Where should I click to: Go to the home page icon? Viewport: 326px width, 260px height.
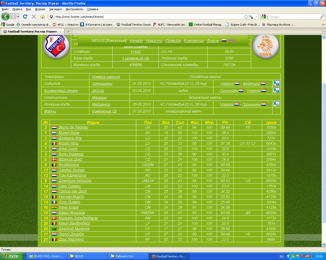click(x=43, y=17)
